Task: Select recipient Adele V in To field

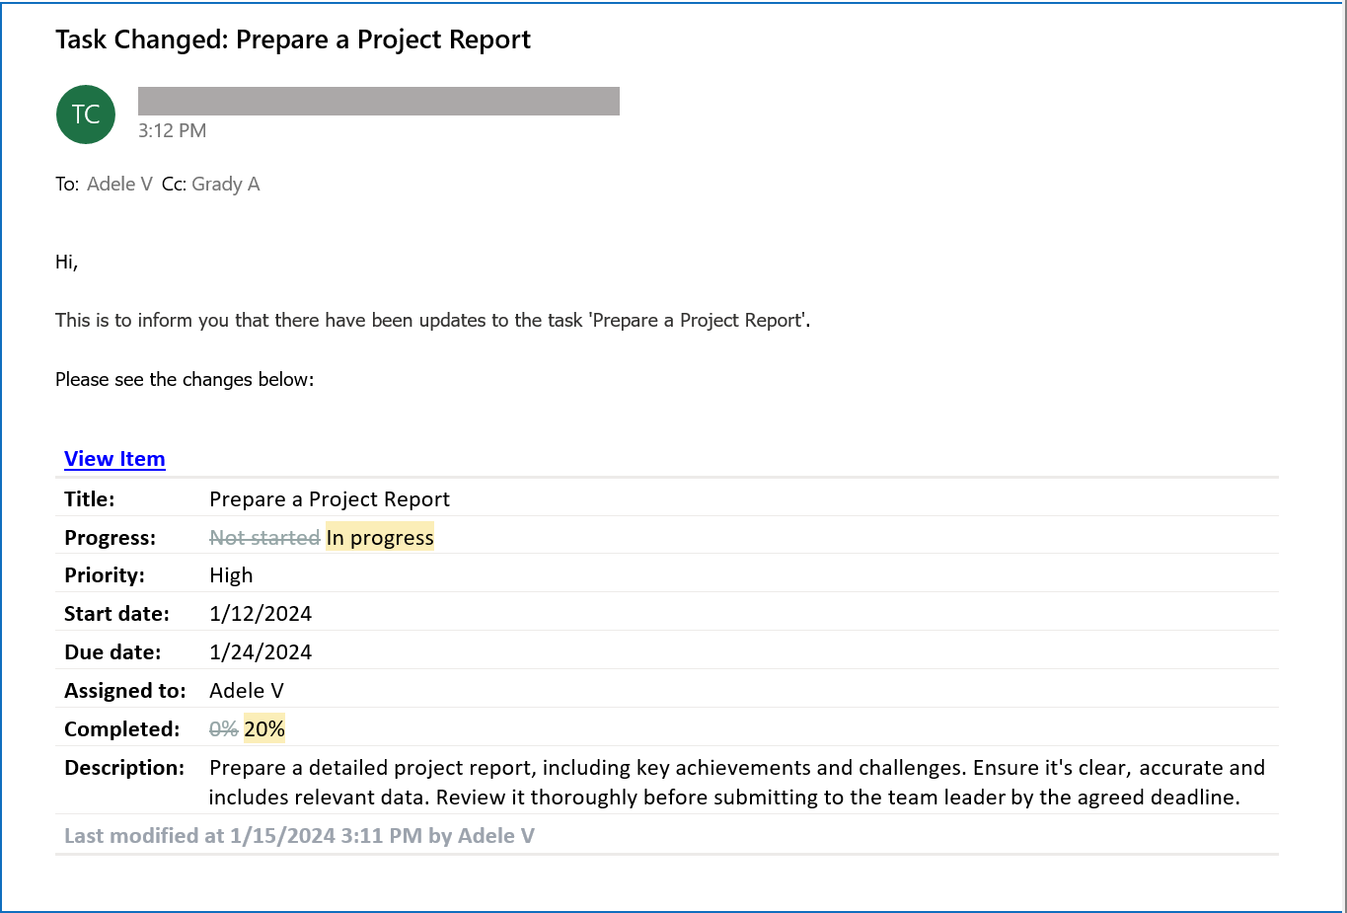Action: click(x=119, y=184)
